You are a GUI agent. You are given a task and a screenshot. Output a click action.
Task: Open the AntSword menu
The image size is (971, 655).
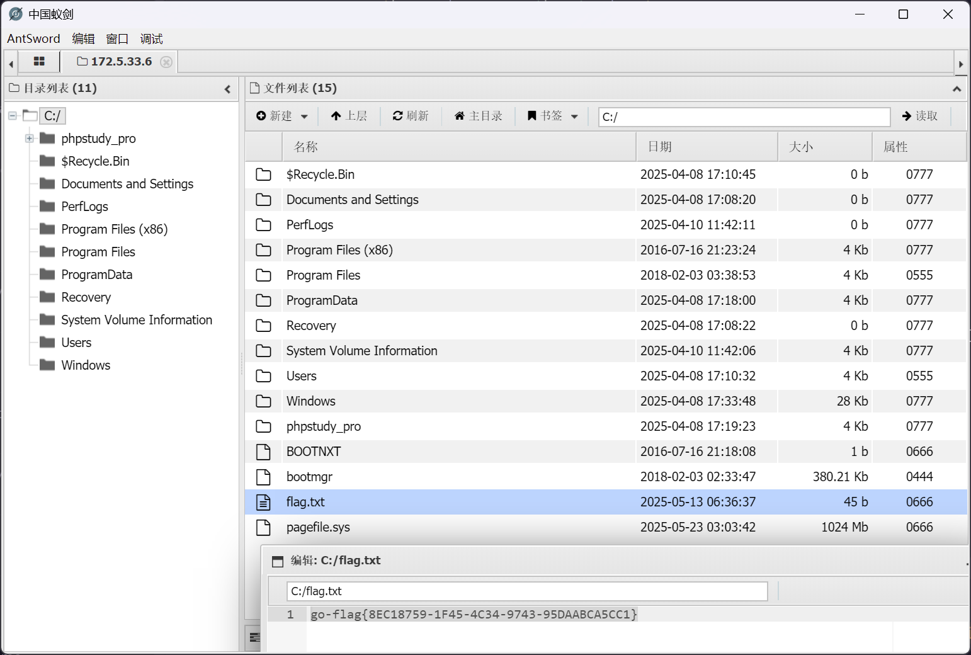click(33, 39)
